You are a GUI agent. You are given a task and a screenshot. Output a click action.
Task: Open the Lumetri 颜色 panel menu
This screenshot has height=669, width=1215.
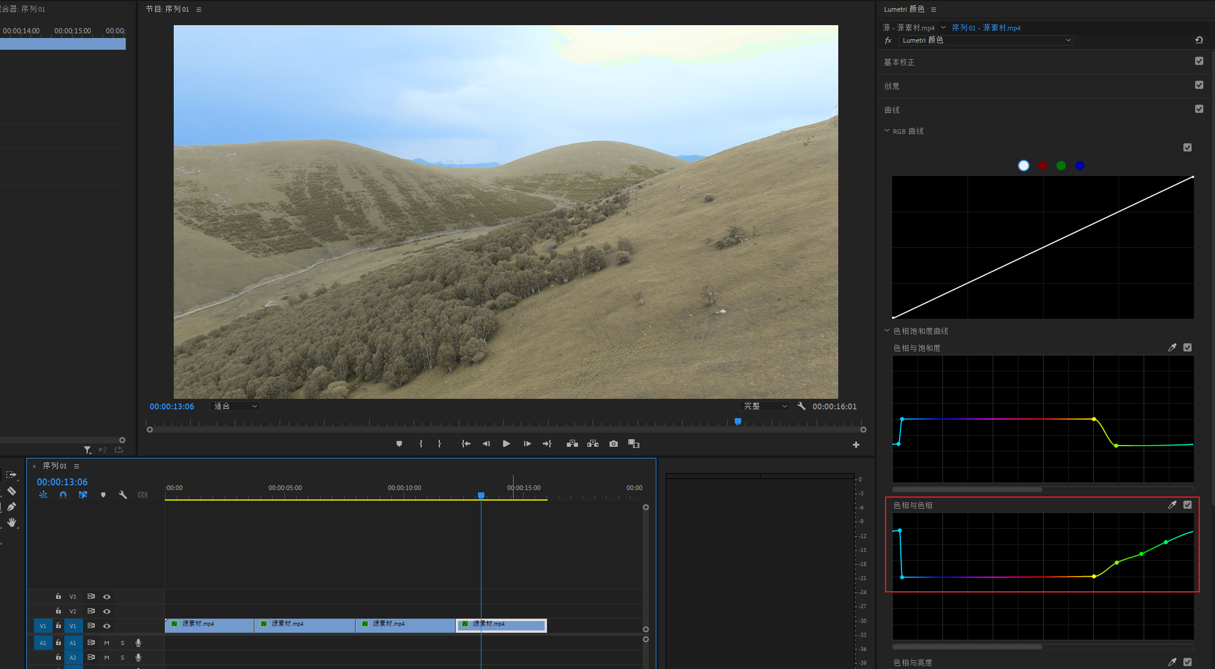[934, 9]
